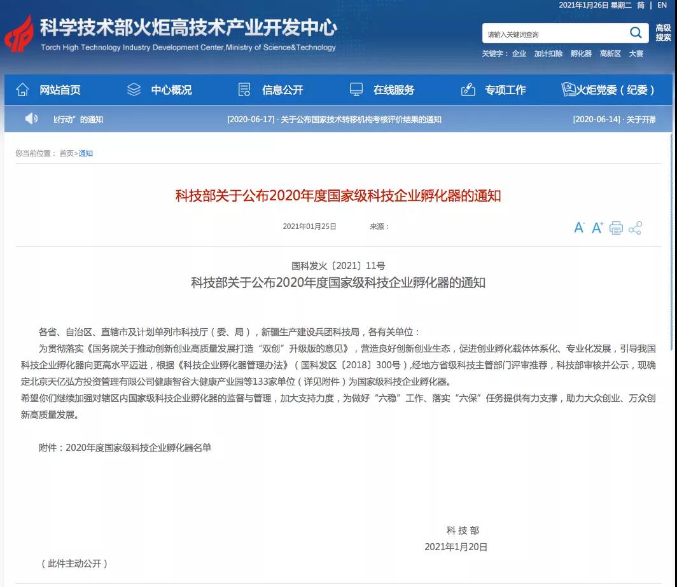Open attachment 2020年度国家级科技企业孵化器名单

click(x=138, y=448)
